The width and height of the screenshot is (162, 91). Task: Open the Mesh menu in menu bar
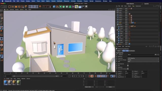[x=43, y=1]
